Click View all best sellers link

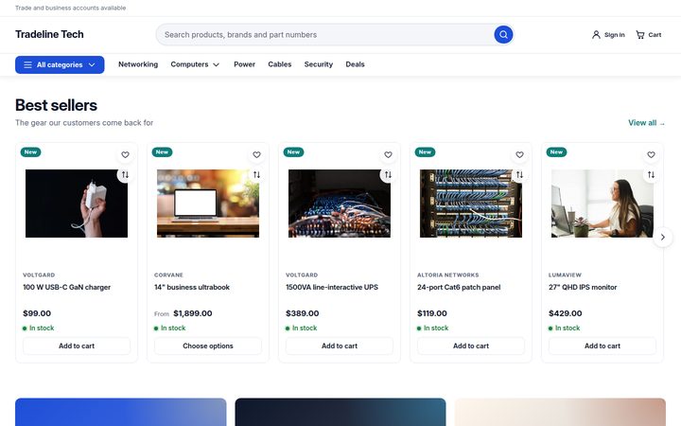click(x=646, y=123)
